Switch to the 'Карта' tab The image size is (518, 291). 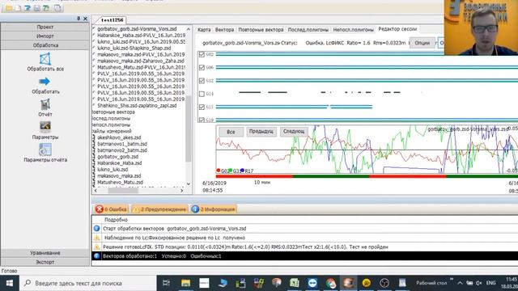click(x=204, y=30)
